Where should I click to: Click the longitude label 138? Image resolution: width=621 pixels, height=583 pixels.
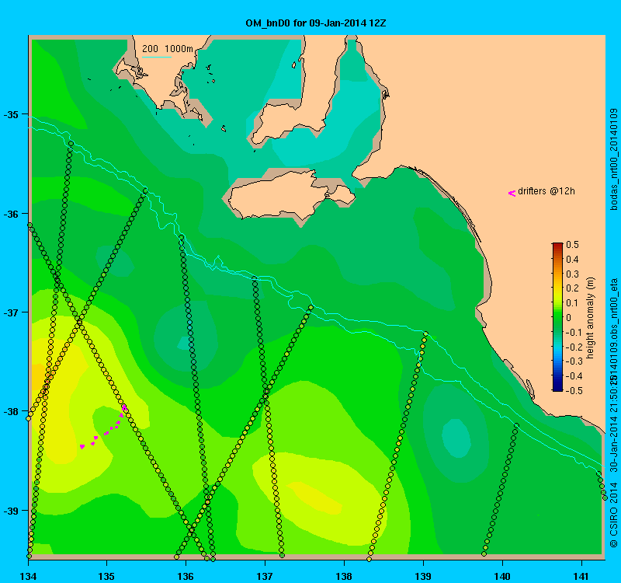click(344, 576)
